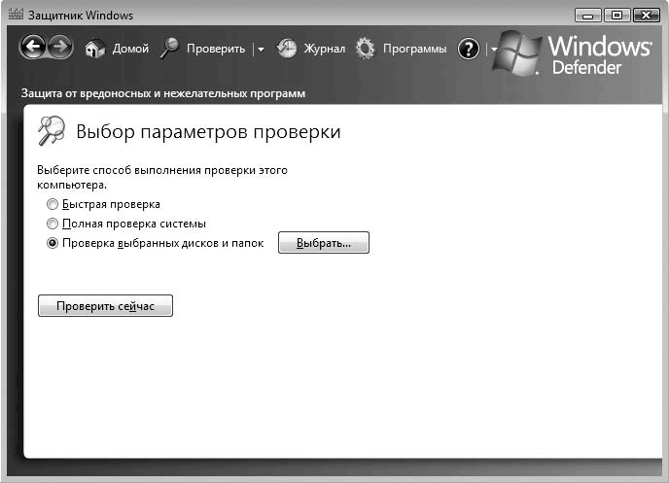
Task: Open the Программы menu label
Action: pos(414,49)
